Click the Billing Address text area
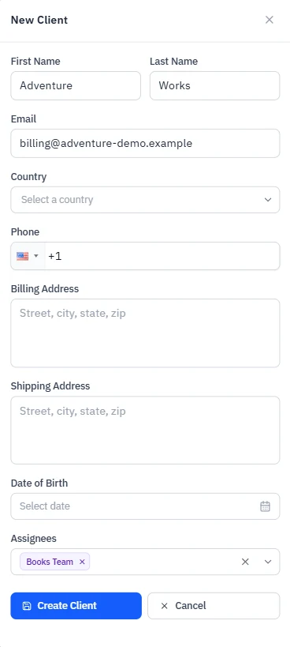Image resolution: width=290 pixels, height=647 pixels. 145,333
